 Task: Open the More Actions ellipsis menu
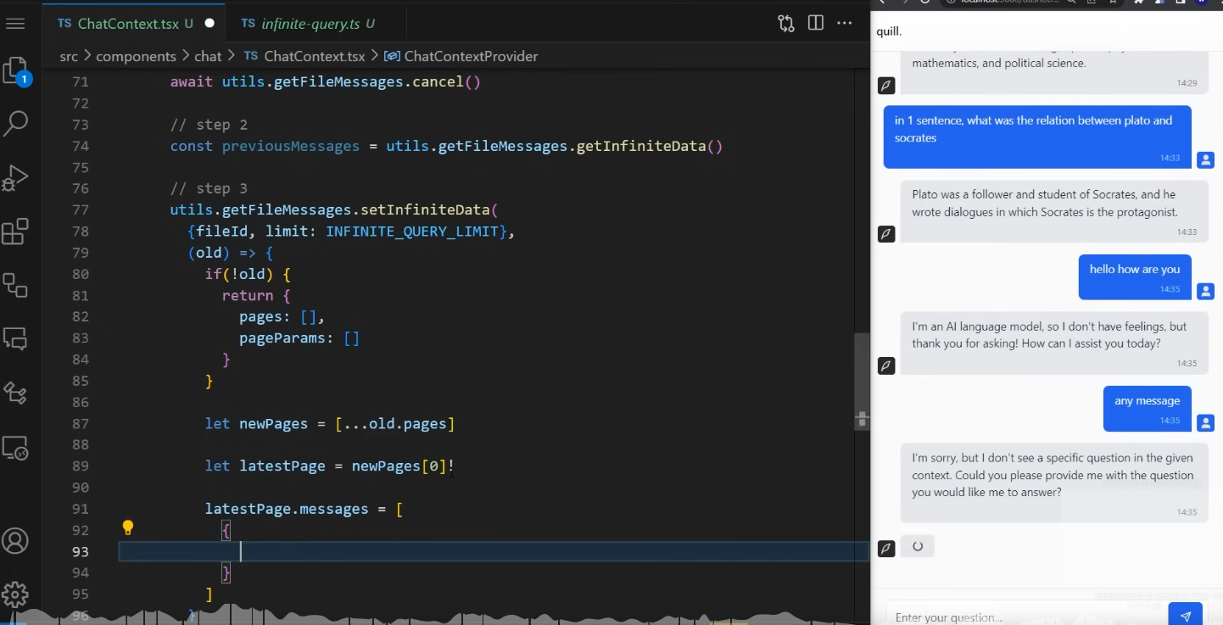click(x=844, y=24)
